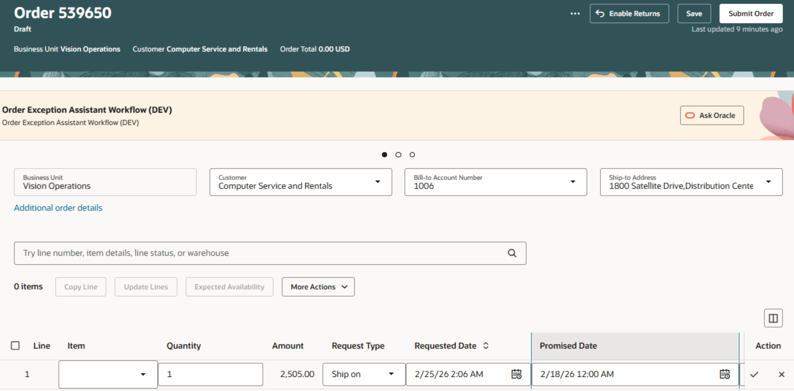This screenshot has height=391, width=794.
Task: Click the Business Unit Vision Operations field
Action: pos(105,182)
